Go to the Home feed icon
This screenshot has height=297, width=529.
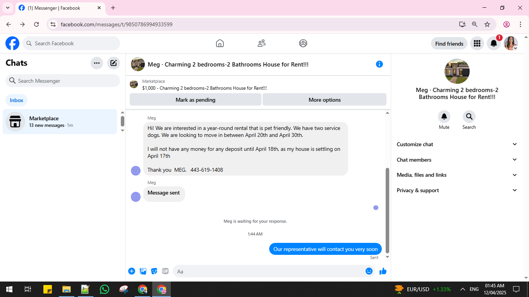[x=220, y=43]
